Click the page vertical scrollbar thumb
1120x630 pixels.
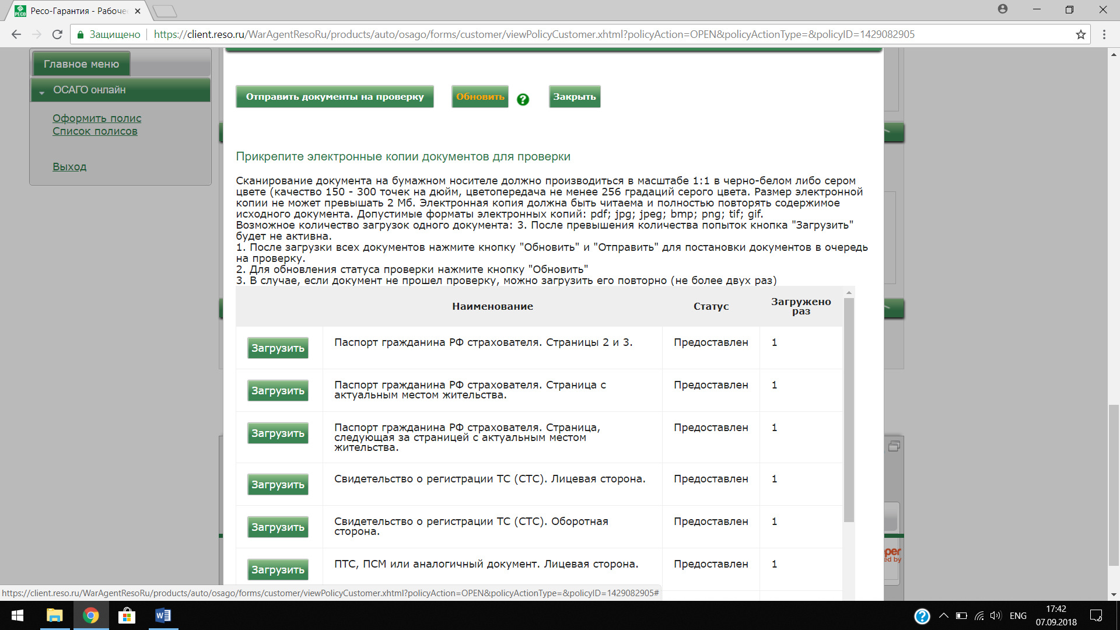click(x=1114, y=485)
